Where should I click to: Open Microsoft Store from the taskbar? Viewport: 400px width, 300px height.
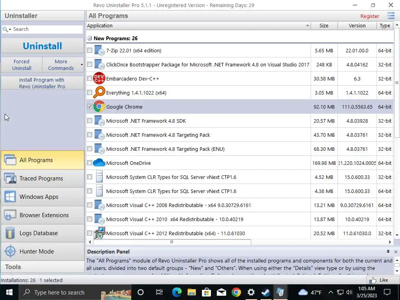pos(206,292)
